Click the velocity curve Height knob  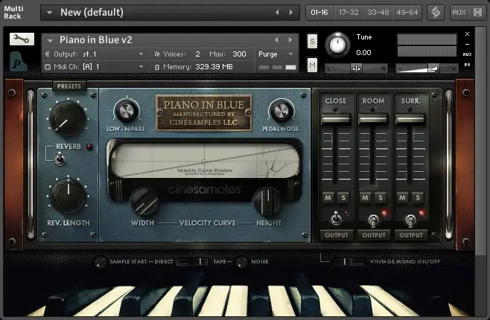267,202
